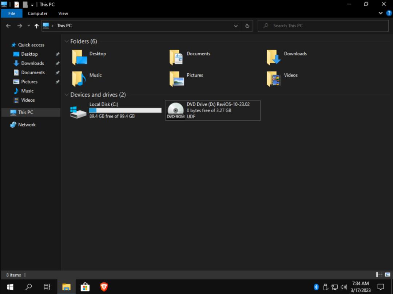Open Pictures in Quick access sidebar
The width and height of the screenshot is (393, 294).
tap(29, 82)
